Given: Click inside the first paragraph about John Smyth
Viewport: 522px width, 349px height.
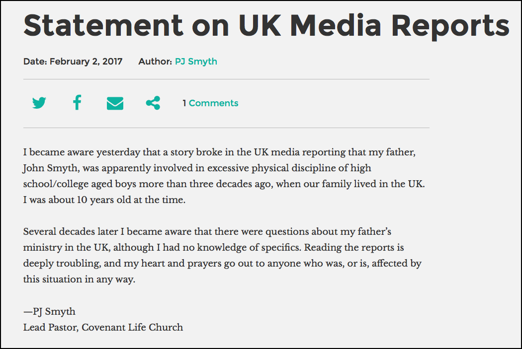Looking at the screenshot, I should pos(224,176).
